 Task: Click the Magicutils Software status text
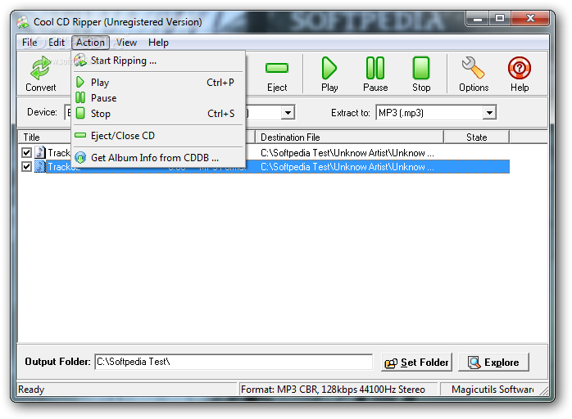[493, 390]
